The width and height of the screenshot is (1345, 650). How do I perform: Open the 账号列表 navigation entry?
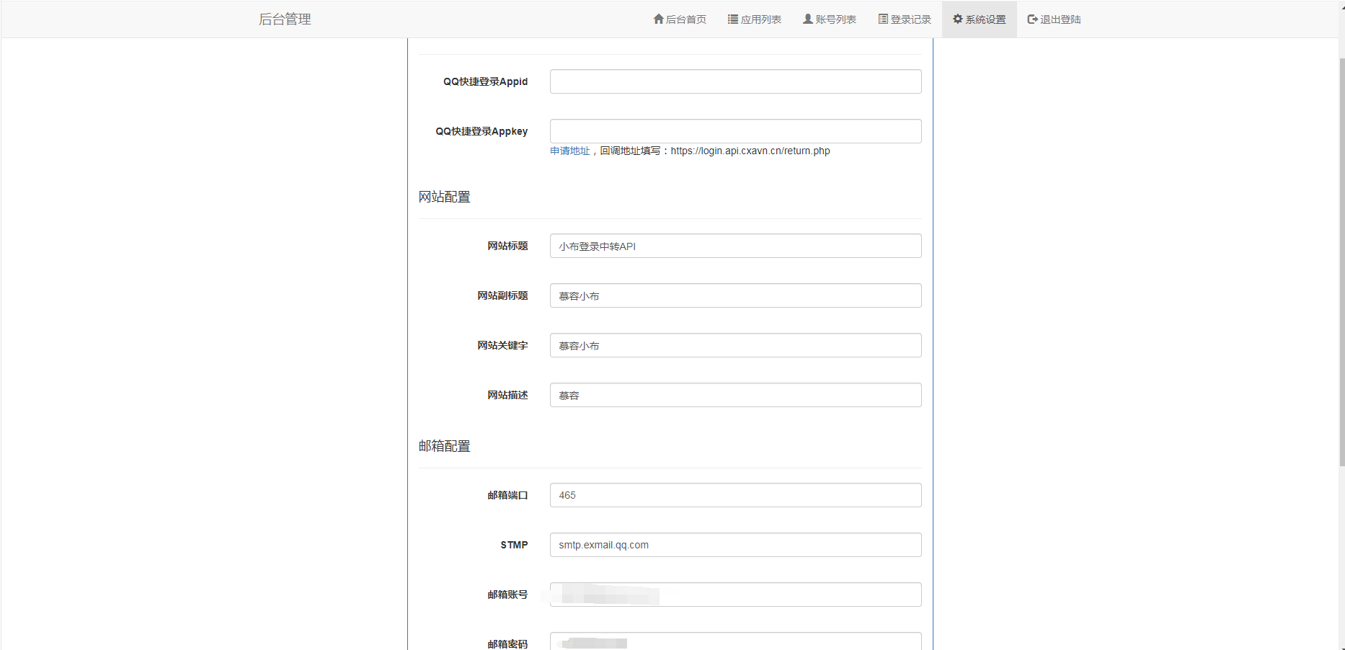pyautogui.click(x=835, y=19)
